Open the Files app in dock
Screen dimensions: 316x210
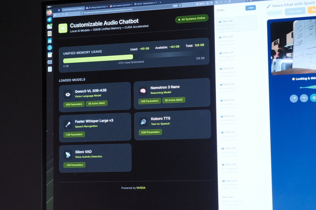click(x=50, y=26)
